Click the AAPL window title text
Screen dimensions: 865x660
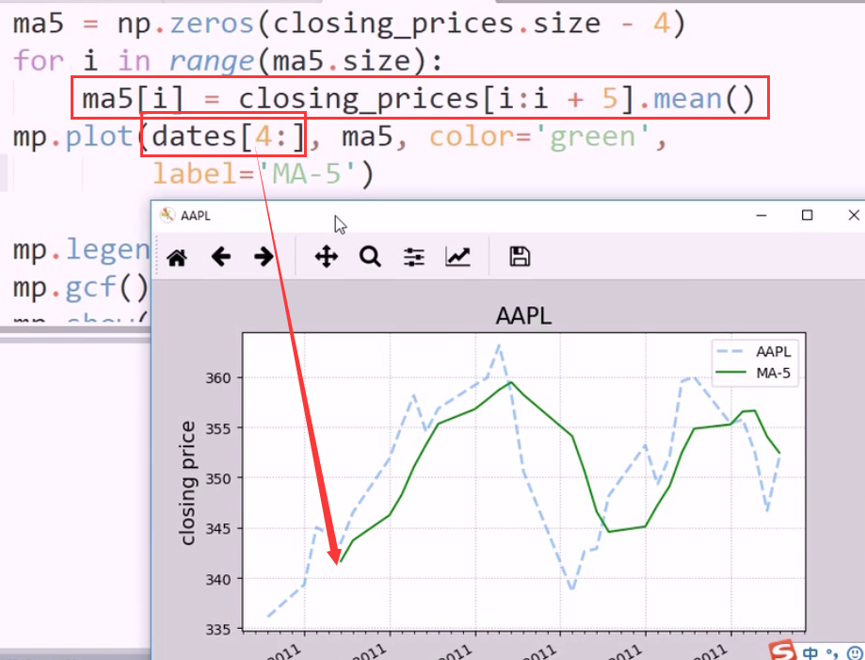196,216
